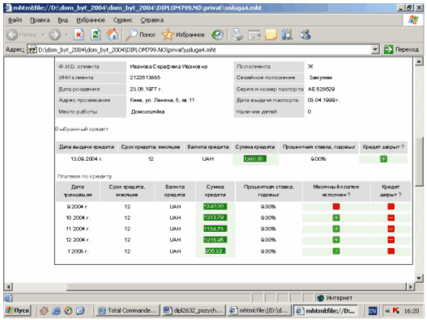Click the Print printer icon

tap(237, 35)
